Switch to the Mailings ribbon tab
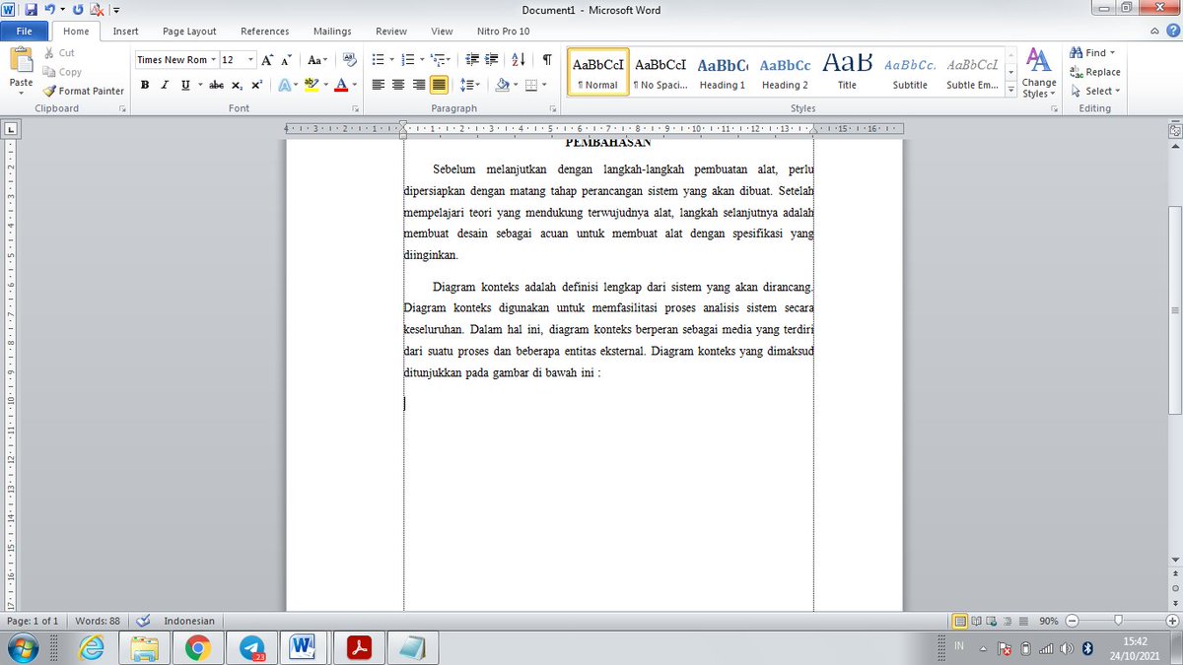 (x=331, y=31)
